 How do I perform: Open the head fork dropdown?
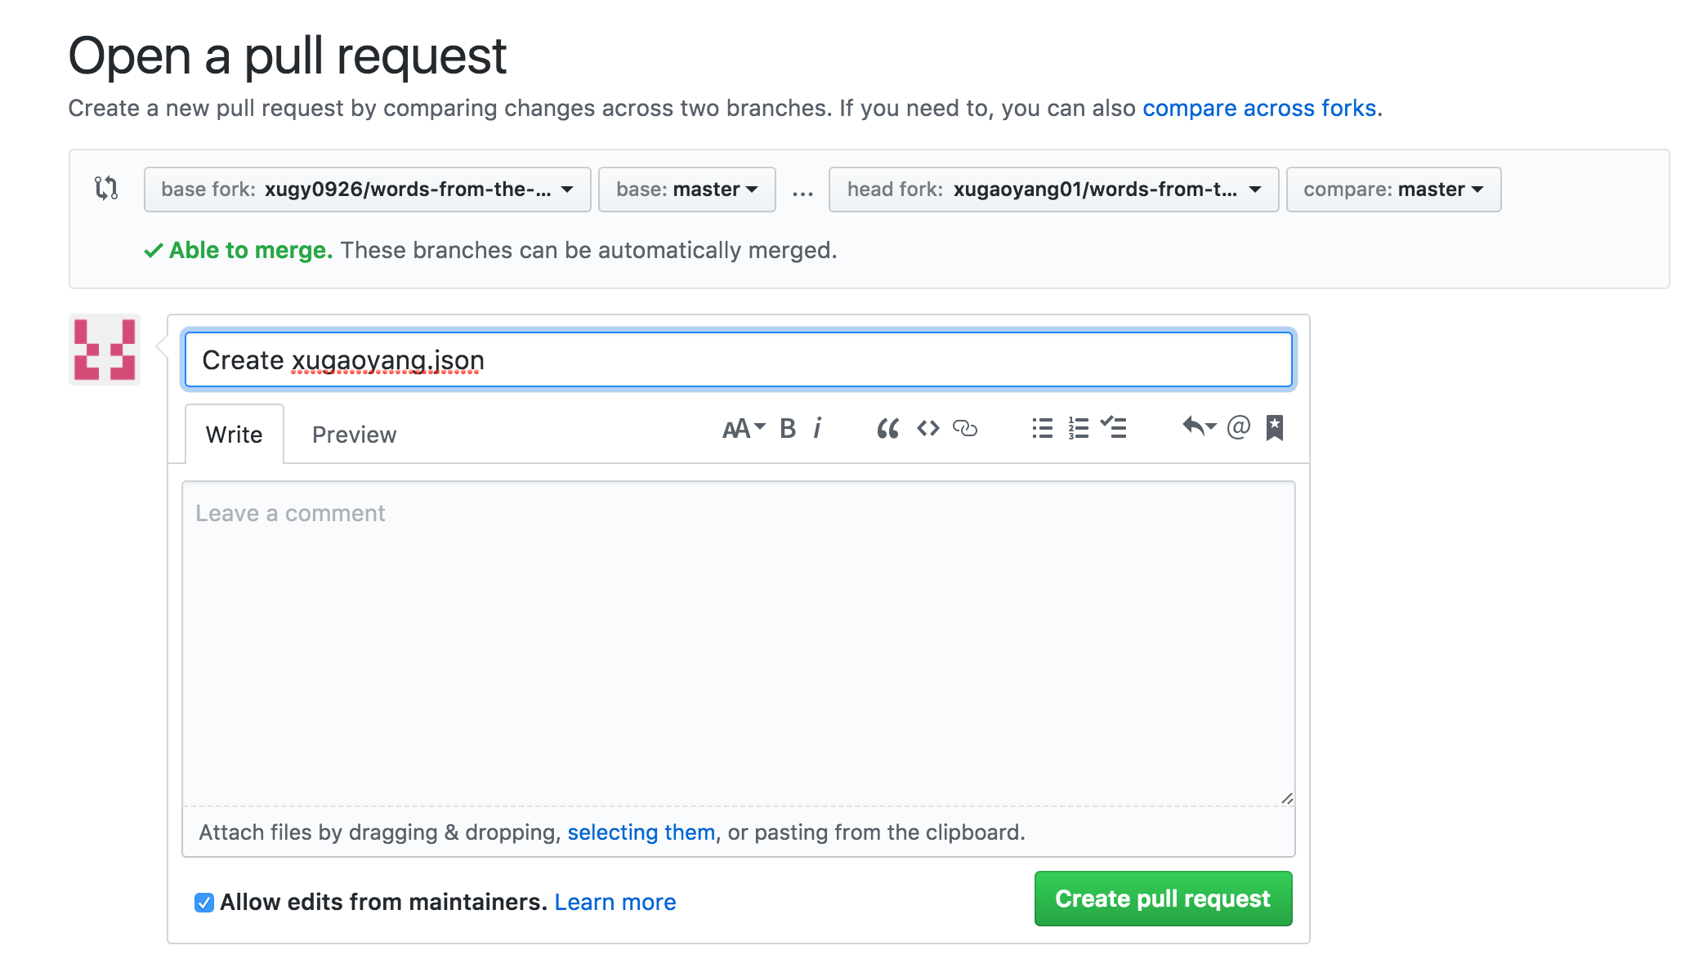(x=1053, y=190)
